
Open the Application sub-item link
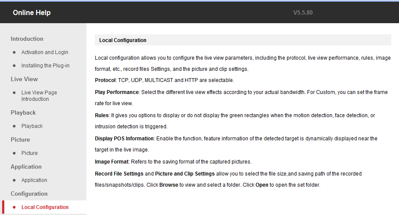click(x=34, y=180)
